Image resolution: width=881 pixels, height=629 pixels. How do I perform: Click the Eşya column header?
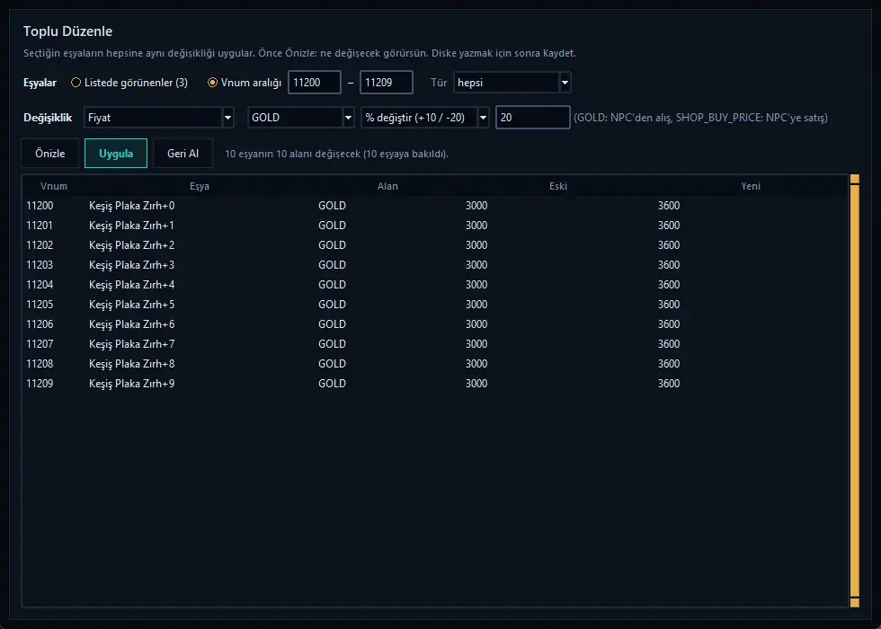pyautogui.click(x=200, y=186)
